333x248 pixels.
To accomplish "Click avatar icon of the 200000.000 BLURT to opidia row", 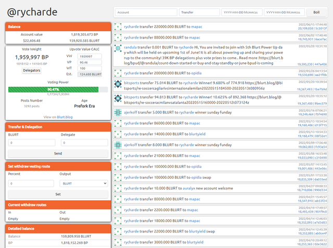I will tap(118, 73).
